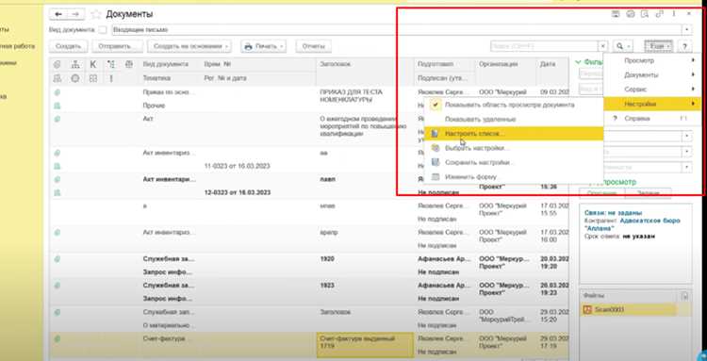Toggle Показывать область просмотра документа option
This screenshot has height=361, width=707.
point(509,105)
